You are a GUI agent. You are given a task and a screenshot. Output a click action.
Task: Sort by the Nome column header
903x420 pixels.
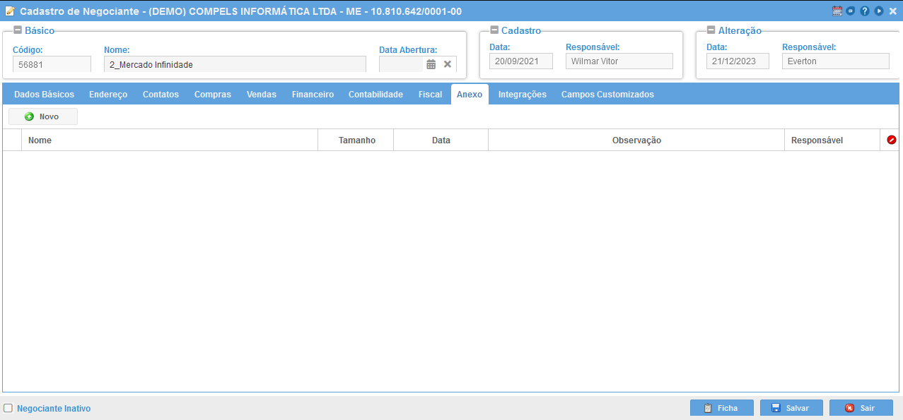[x=170, y=140]
